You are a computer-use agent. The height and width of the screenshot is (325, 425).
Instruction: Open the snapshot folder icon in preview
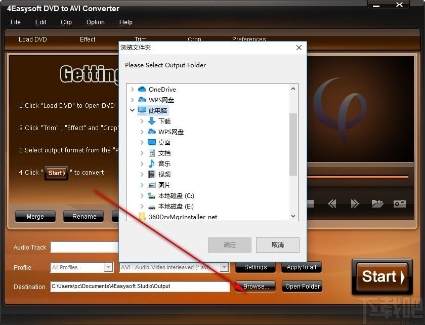(377, 204)
